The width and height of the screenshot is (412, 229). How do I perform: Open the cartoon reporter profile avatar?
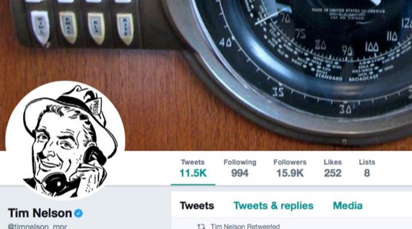[65, 140]
